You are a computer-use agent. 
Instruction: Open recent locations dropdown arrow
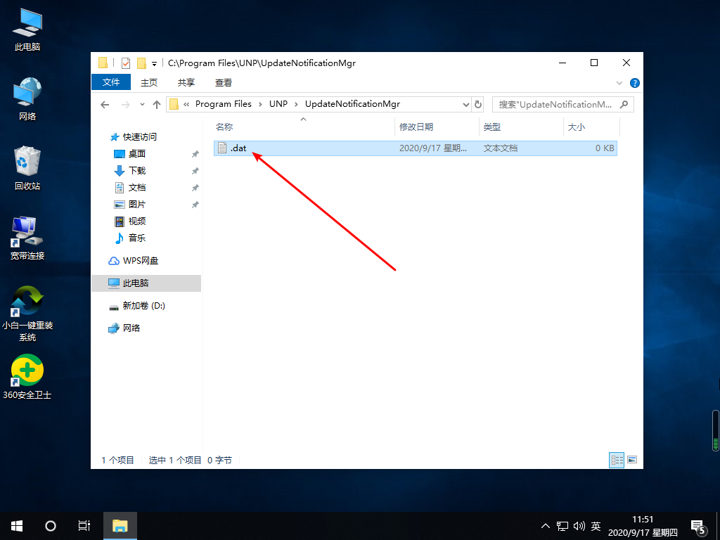tap(142, 105)
